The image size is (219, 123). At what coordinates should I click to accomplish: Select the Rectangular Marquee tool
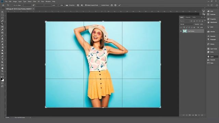click(x=2, y=15)
